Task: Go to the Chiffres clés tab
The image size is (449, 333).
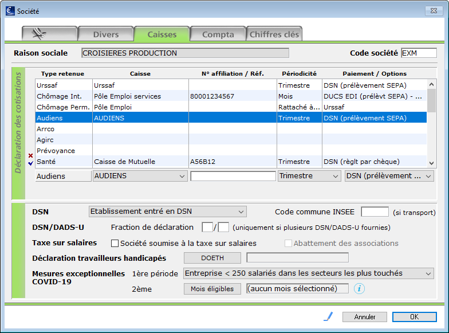Action: [274, 34]
